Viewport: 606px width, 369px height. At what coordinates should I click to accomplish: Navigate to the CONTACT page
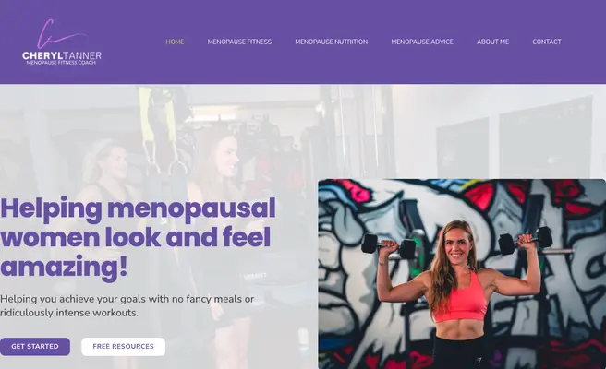[x=547, y=42]
